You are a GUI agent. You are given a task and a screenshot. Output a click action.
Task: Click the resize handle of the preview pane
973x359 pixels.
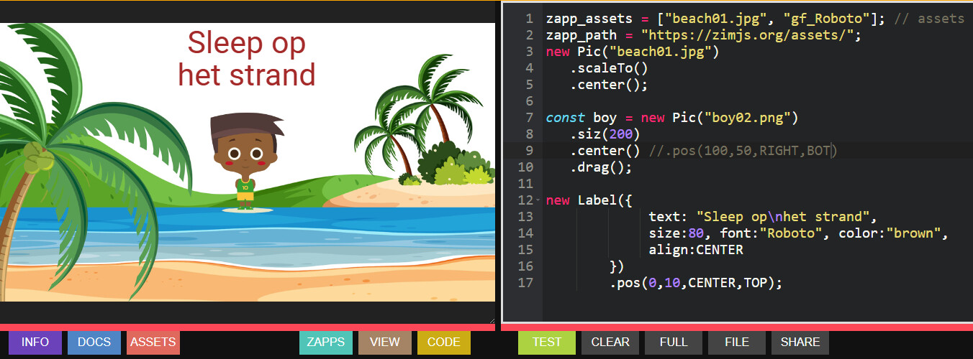(492, 320)
